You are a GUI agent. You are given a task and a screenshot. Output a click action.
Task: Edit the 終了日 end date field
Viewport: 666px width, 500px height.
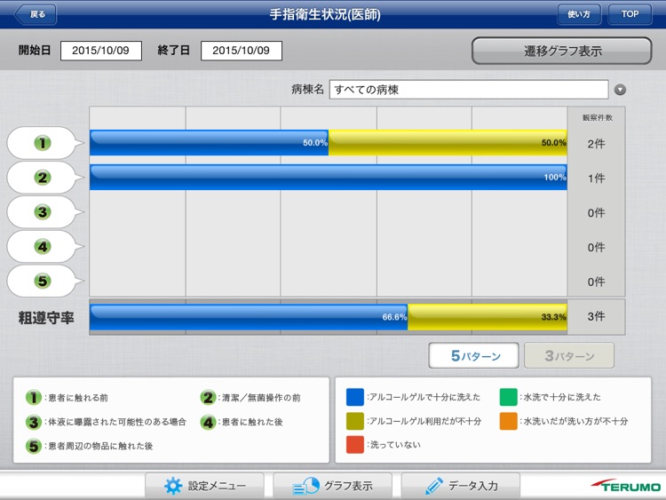[x=242, y=51]
